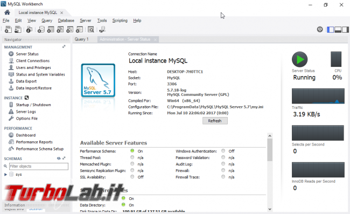Open Data Import/Restore
350x214 pixels.
coord(33,88)
